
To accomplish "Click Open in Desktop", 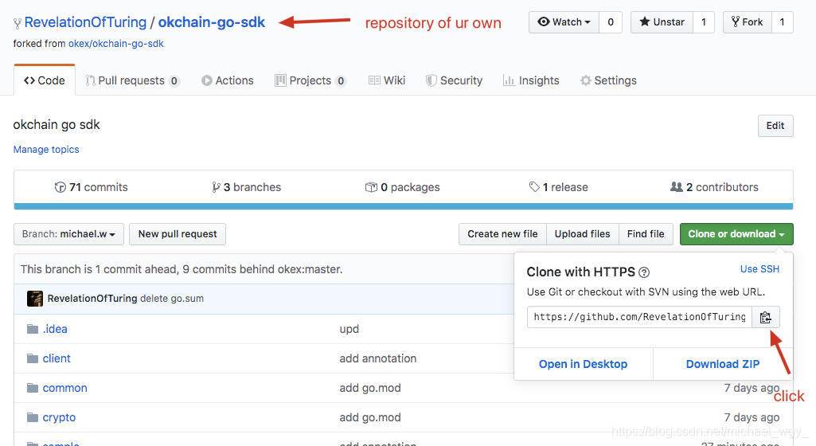I will 583,364.
